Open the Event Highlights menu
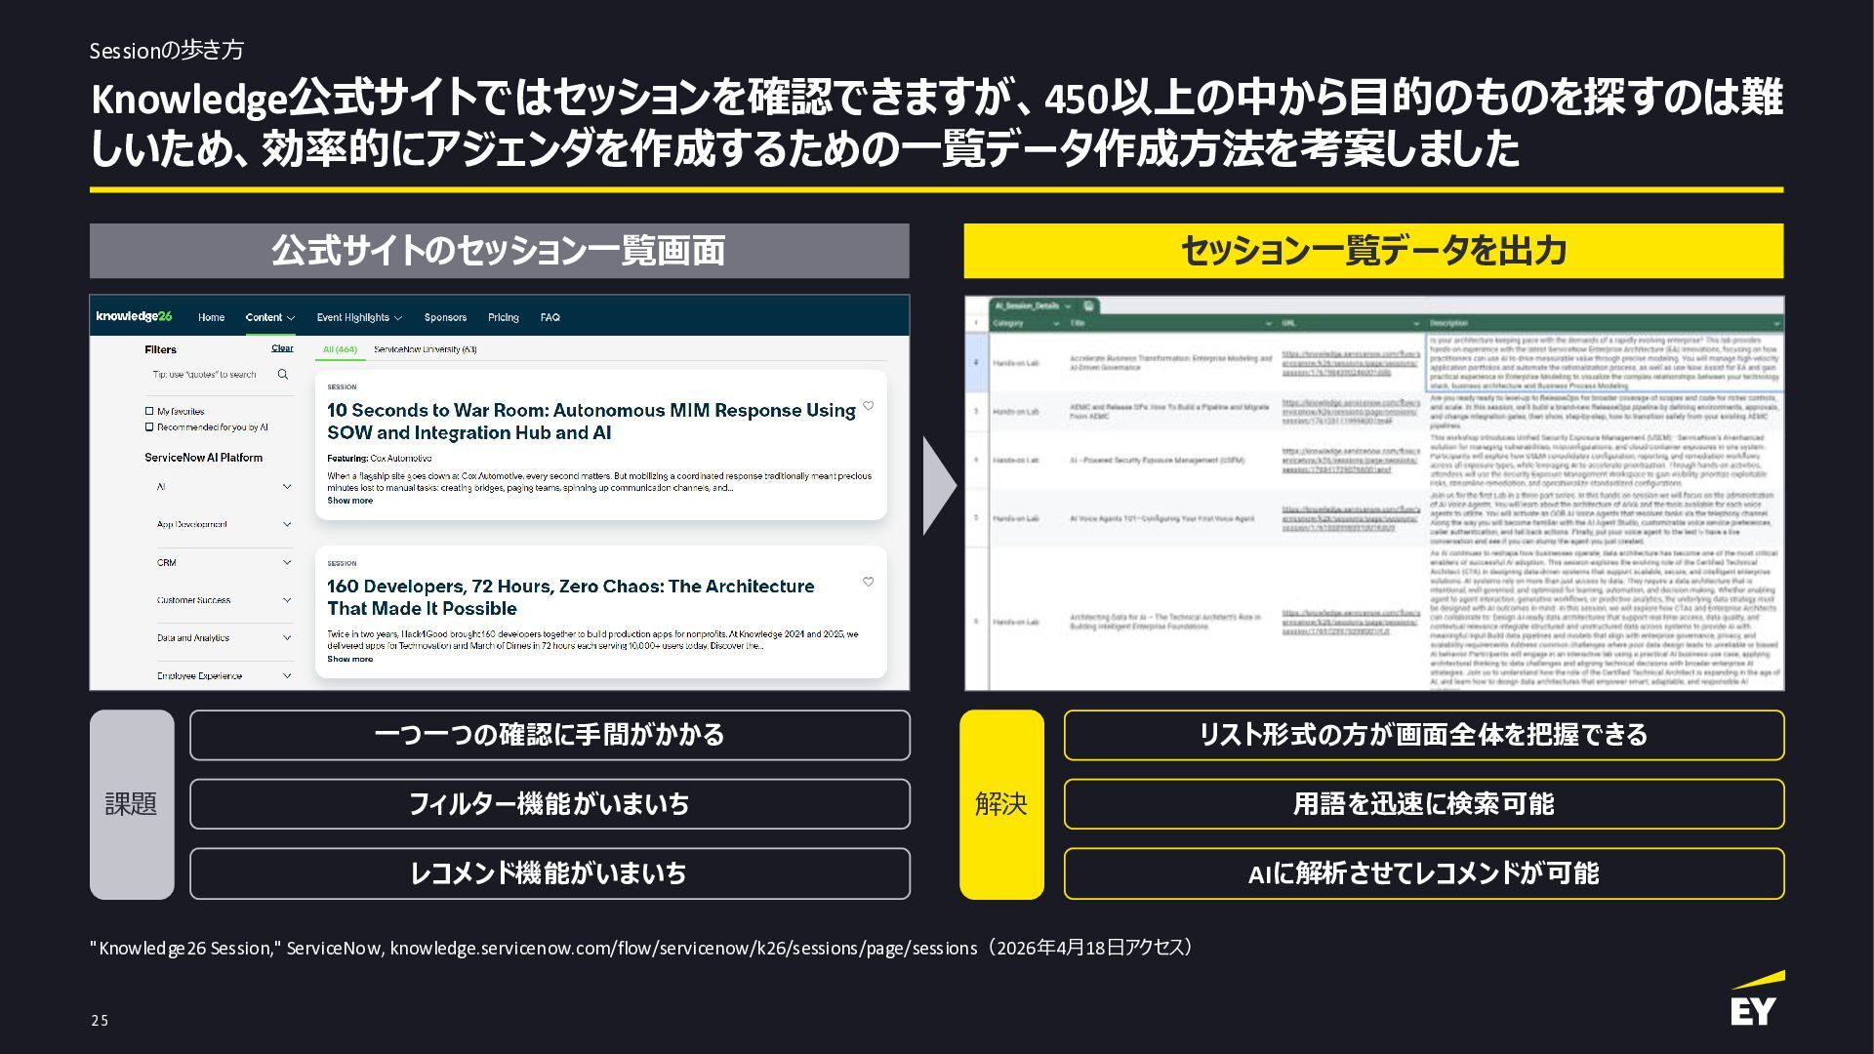Screen dimensions: 1874x1054 click(x=358, y=317)
